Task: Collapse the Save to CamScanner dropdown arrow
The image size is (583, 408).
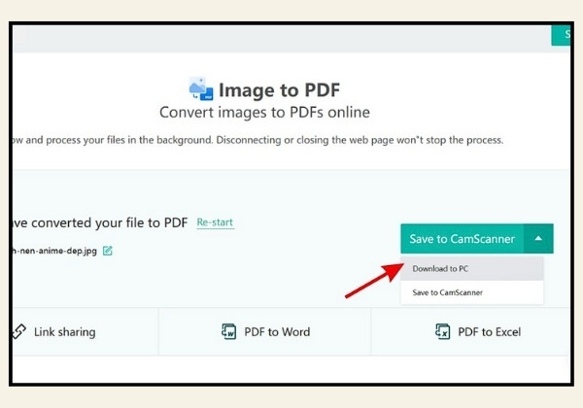Action: pyautogui.click(x=538, y=239)
